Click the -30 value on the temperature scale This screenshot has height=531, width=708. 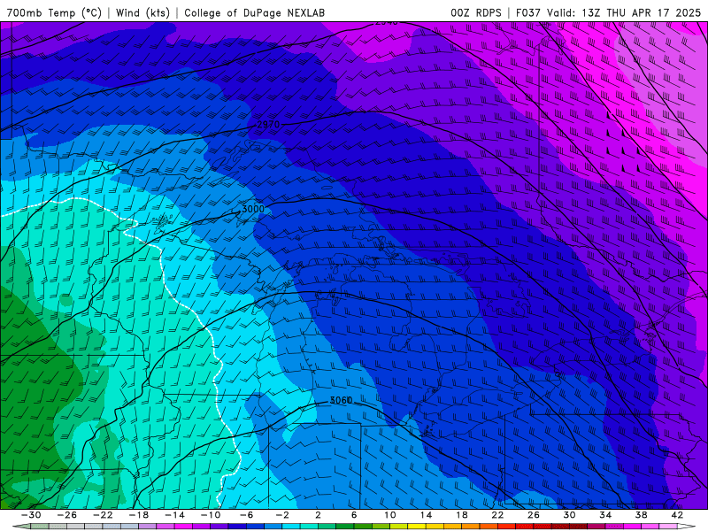coord(31,515)
